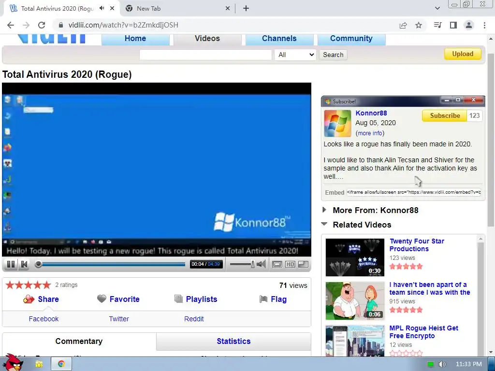Bookmark this page with star icon
This screenshot has width=495, height=371.
[x=419, y=25]
